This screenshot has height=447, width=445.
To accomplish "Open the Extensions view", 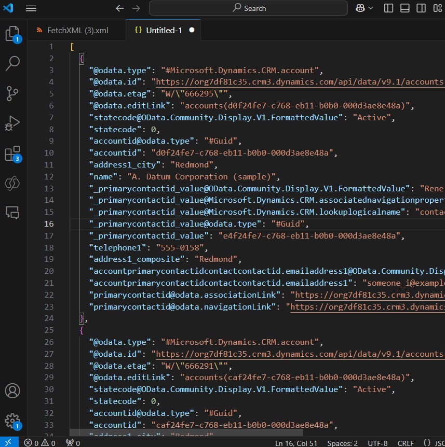I will pyautogui.click(x=12, y=153).
